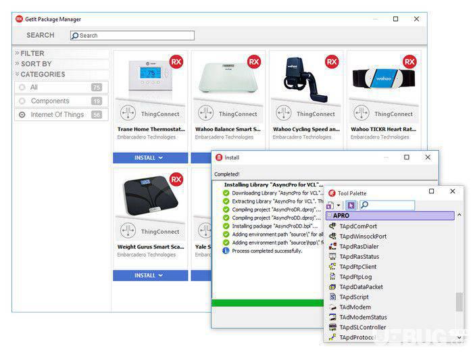Viewport: 473px width, 352px height.
Task: Click the Weight Gurus scale product image
Action: point(151,195)
